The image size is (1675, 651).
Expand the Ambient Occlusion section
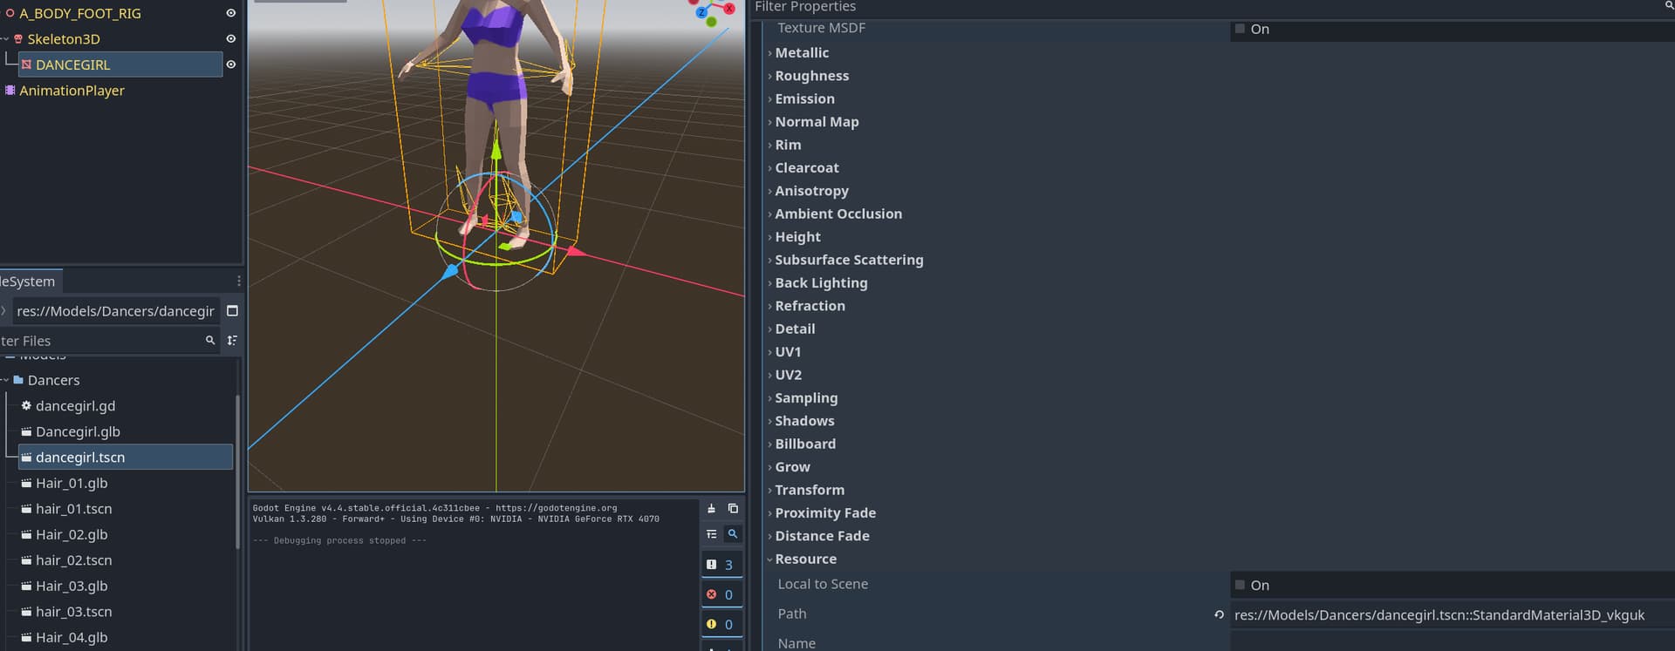[x=838, y=214]
